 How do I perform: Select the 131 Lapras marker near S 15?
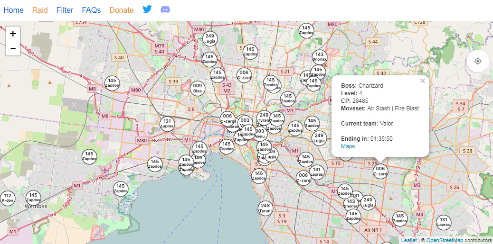click(x=317, y=172)
